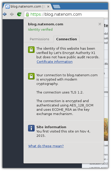Click the autumn forest thumbnail behind the popup
111x171 pixels.
106,129
